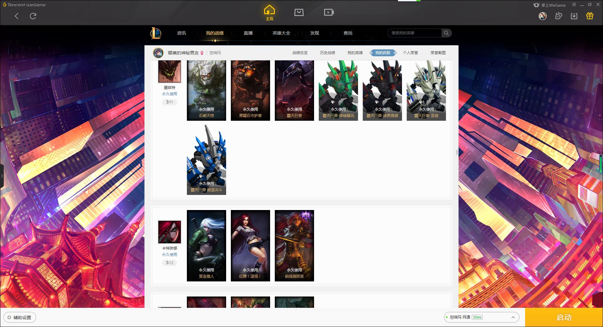The width and height of the screenshot is (603, 327).
Task: Open the gift box icon
Action: tap(590, 16)
